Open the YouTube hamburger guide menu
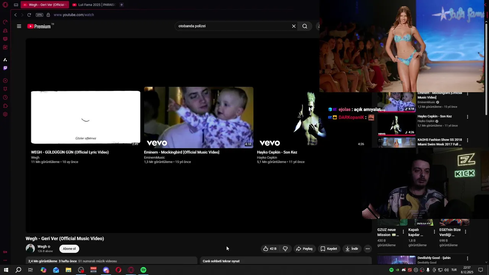This screenshot has height=275, width=489. [x=19, y=26]
